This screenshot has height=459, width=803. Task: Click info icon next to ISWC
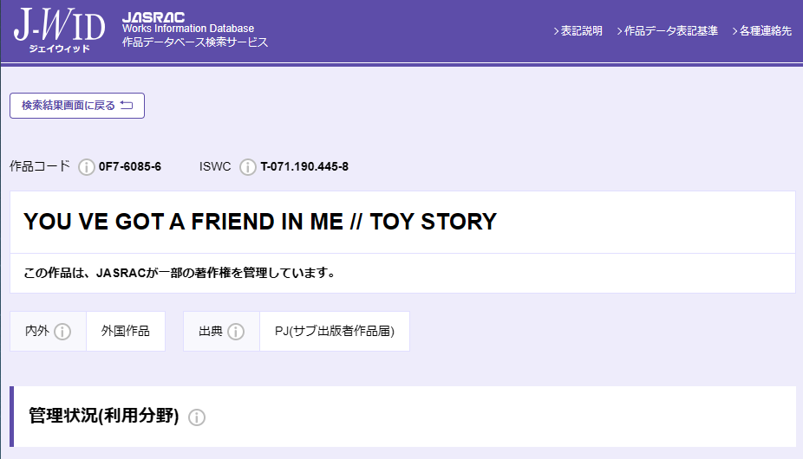point(248,167)
